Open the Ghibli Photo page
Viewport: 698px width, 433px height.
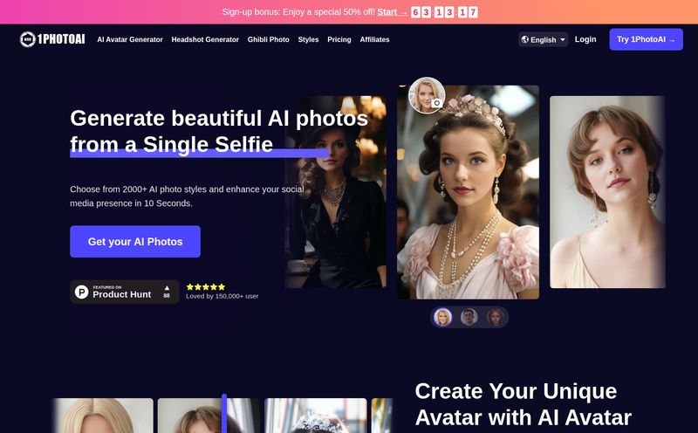pyautogui.click(x=268, y=39)
